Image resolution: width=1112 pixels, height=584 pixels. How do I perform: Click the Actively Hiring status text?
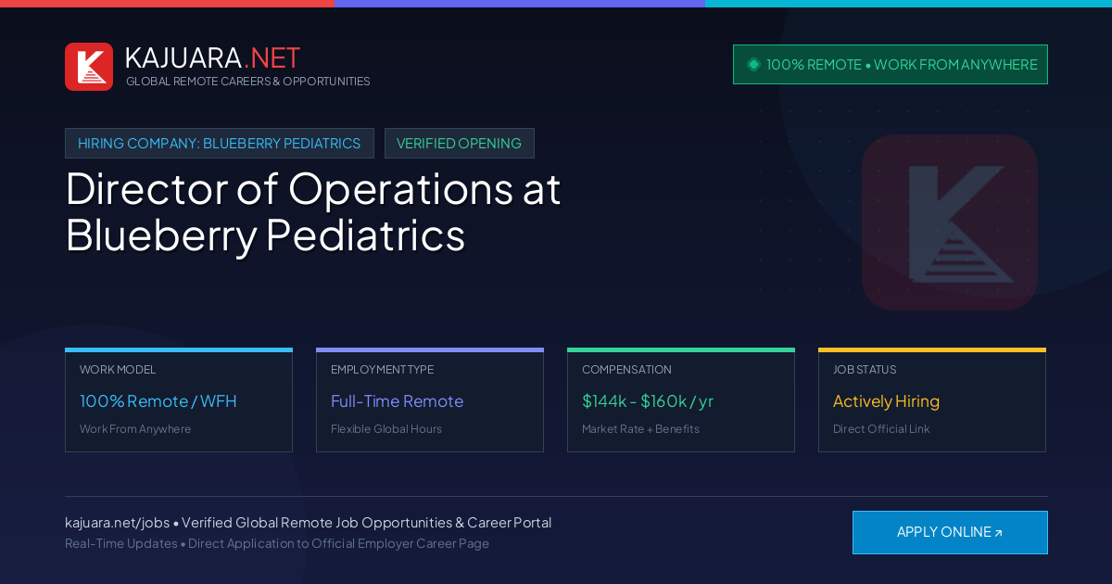(886, 401)
